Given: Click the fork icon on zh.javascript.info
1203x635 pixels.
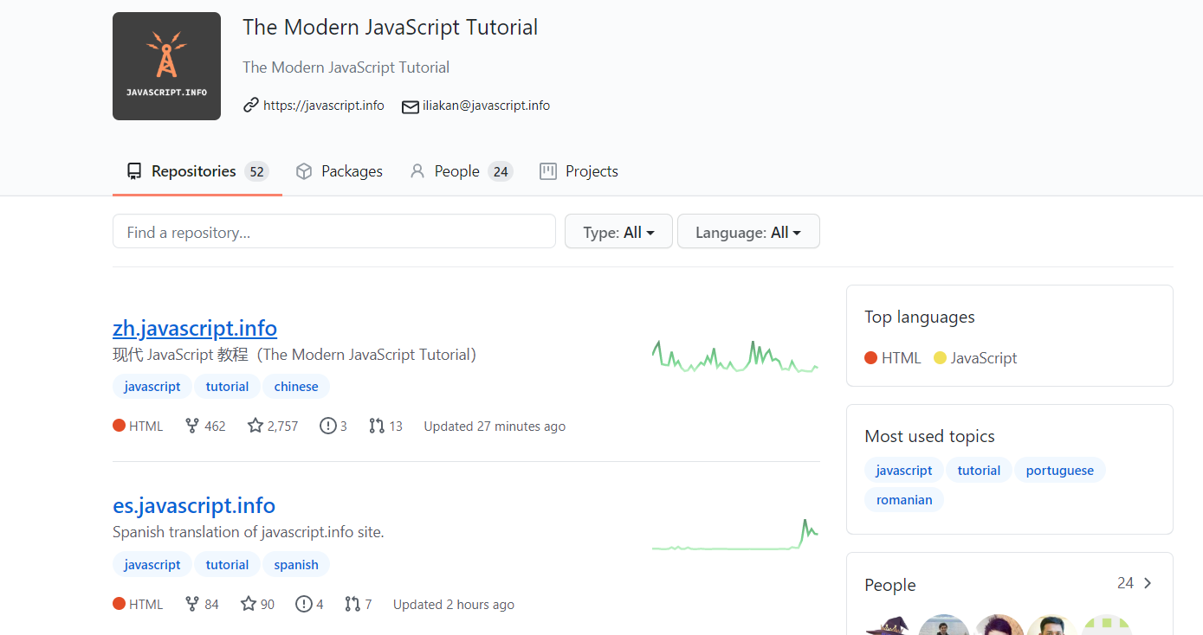Looking at the screenshot, I should pyautogui.click(x=192, y=426).
